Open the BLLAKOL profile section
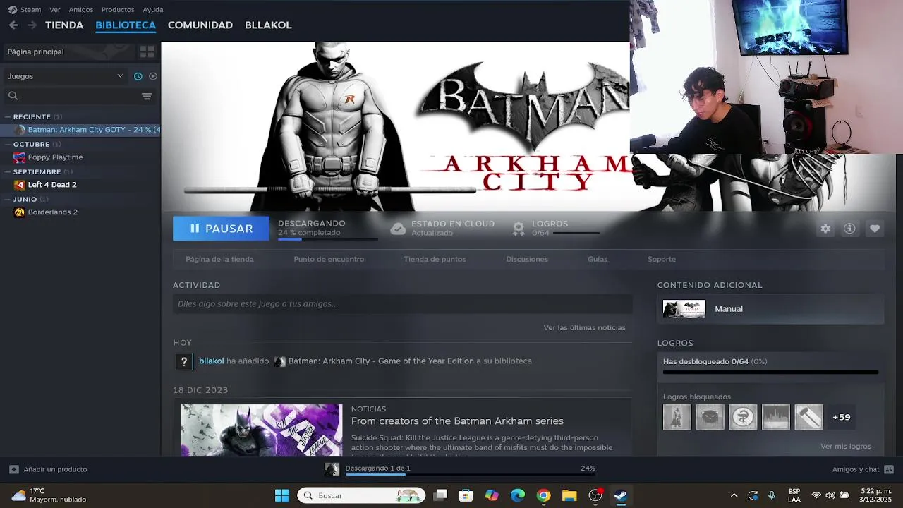903x508 pixels. pos(268,25)
